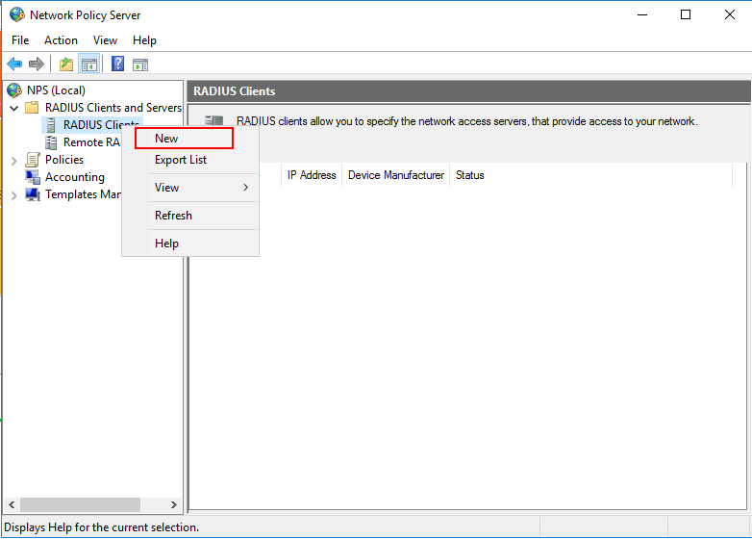Image resolution: width=752 pixels, height=539 pixels.
Task: Select the Policies tree item
Action: [x=64, y=160]
